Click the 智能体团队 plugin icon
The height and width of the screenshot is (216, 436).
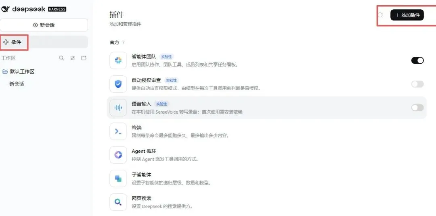pos(118,60)
